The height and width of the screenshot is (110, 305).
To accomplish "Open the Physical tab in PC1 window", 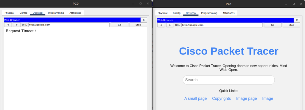I will pyautogui.click(x=162, y=13).
